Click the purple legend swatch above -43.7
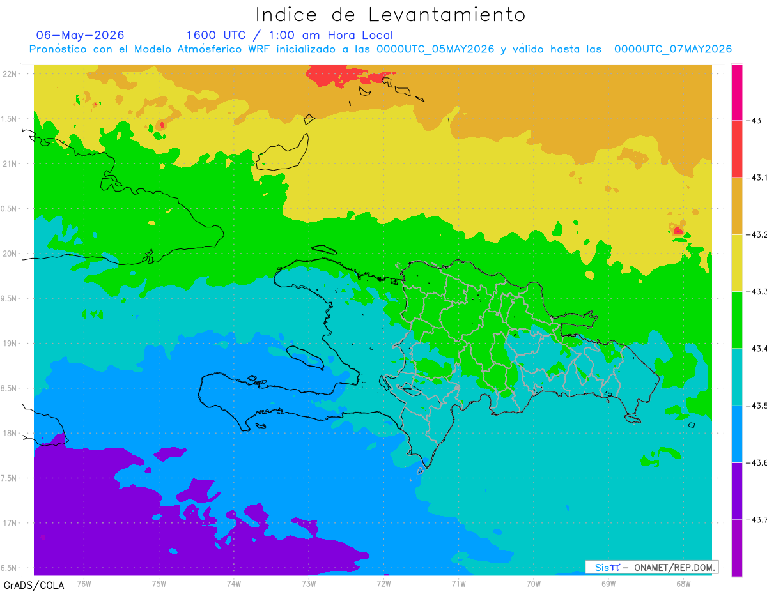 737,490
